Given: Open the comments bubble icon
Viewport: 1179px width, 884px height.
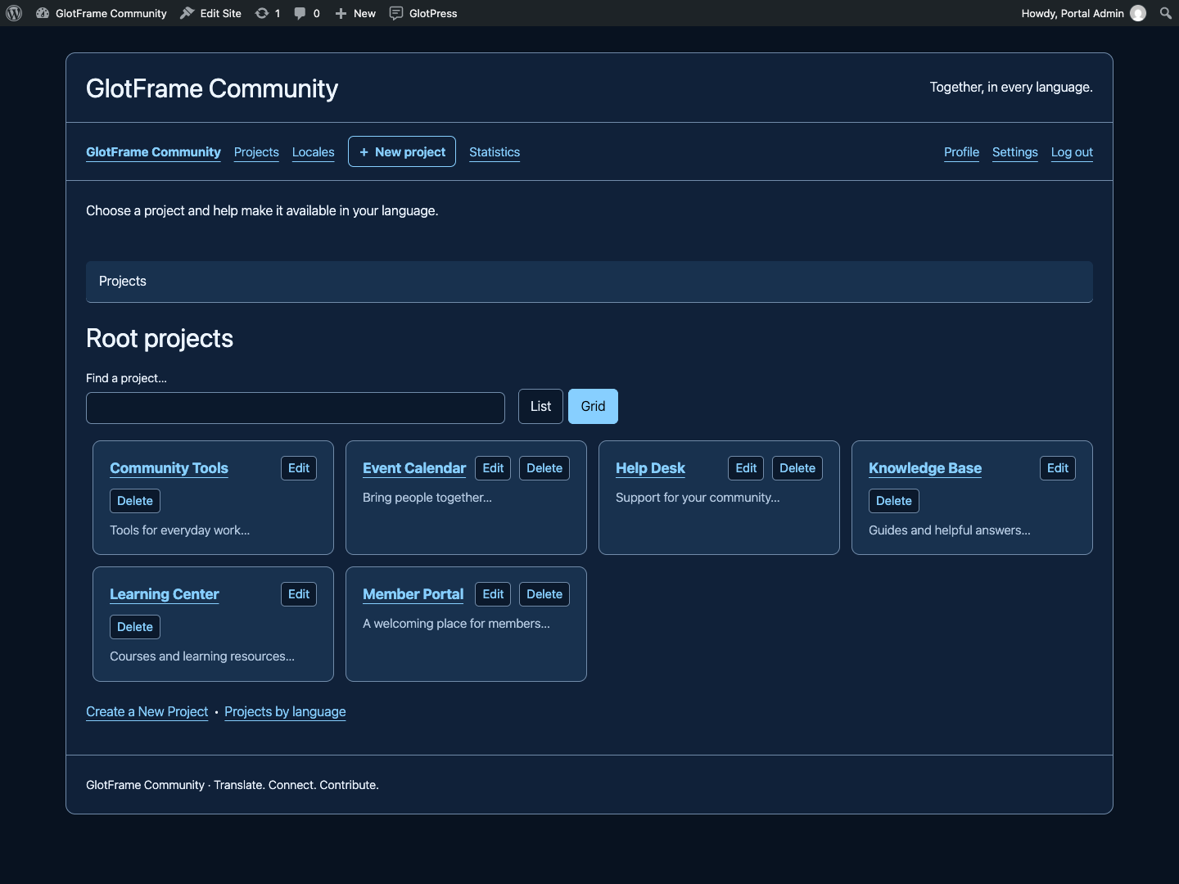Looking at the screenshot, I should pos(300,13).
